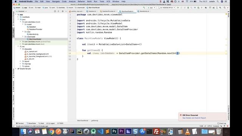
Task: Collapse the viewmodel package node
Action: (x=23, y=37)
